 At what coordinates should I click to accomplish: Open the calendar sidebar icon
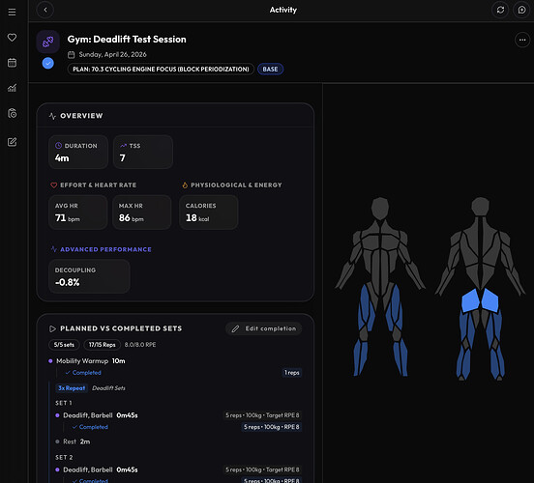tap(12, 63)
